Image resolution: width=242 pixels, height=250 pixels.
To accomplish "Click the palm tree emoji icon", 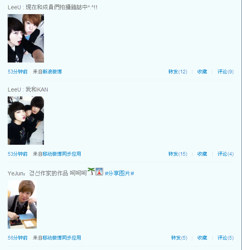I will point(91,171).
